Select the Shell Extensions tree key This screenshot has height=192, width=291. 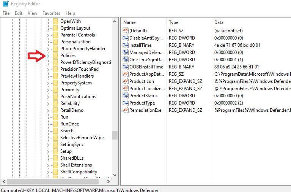pyautogui.click(x=76, y=165)
